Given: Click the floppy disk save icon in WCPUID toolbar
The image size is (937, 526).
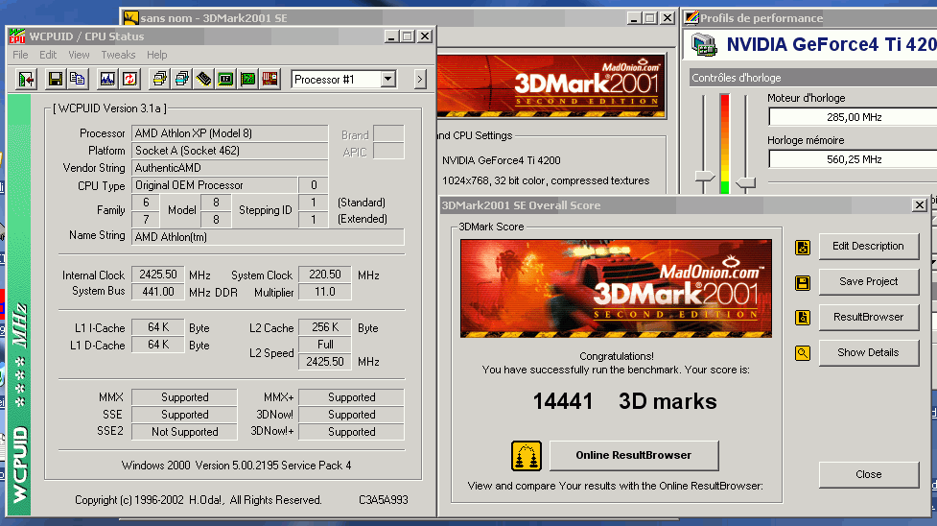Looking at the screenshot, I should click(56, 79).
